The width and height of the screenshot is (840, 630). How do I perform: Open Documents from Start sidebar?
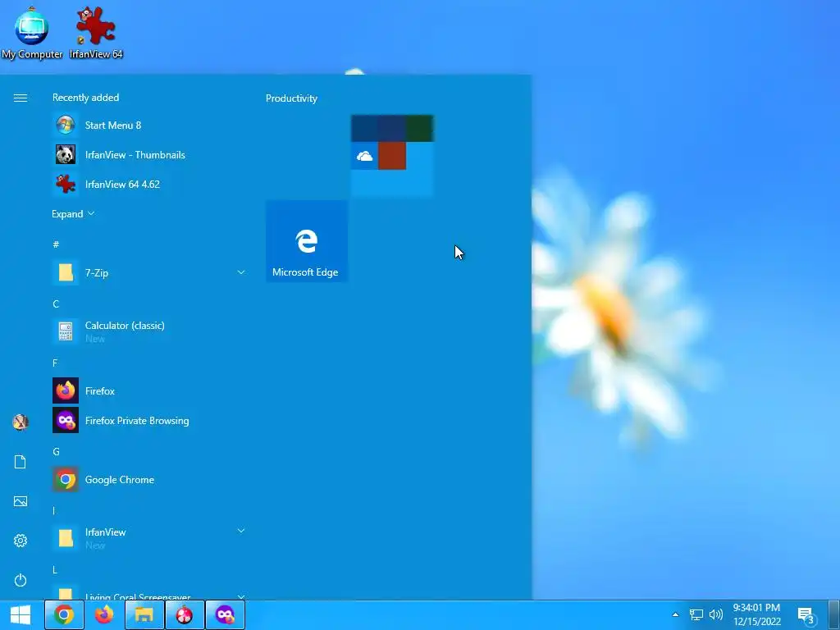click(21, 462)
